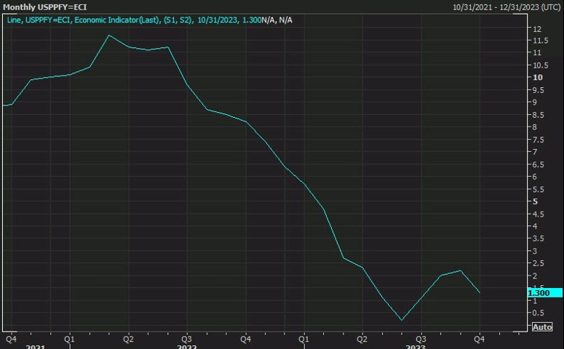Click the 2.5 y-axis label
This screenshot has height=349, width=564.
point(538,263)
